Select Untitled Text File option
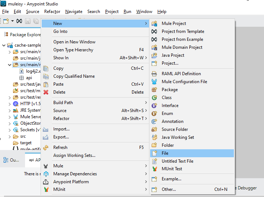This screenshot has height=197, width=264. [192, 161]
